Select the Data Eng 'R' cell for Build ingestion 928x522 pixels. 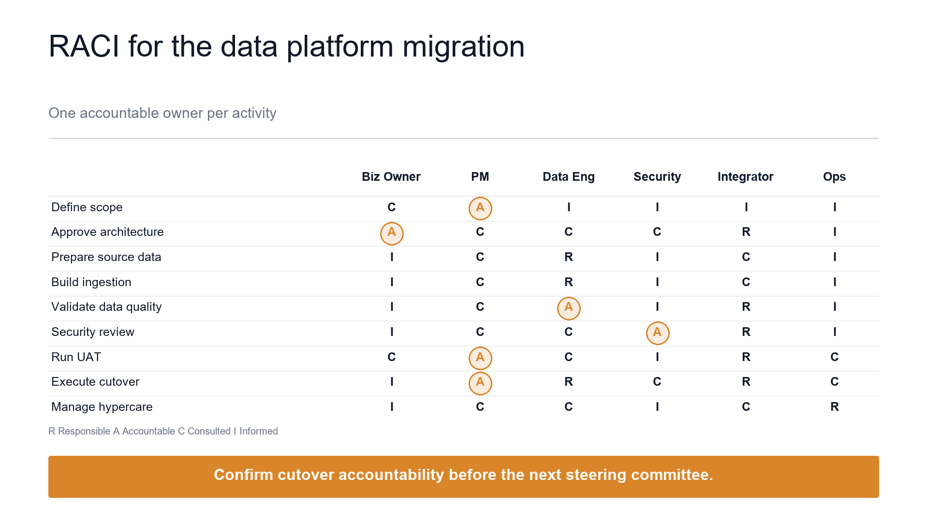tap(569, 282)
